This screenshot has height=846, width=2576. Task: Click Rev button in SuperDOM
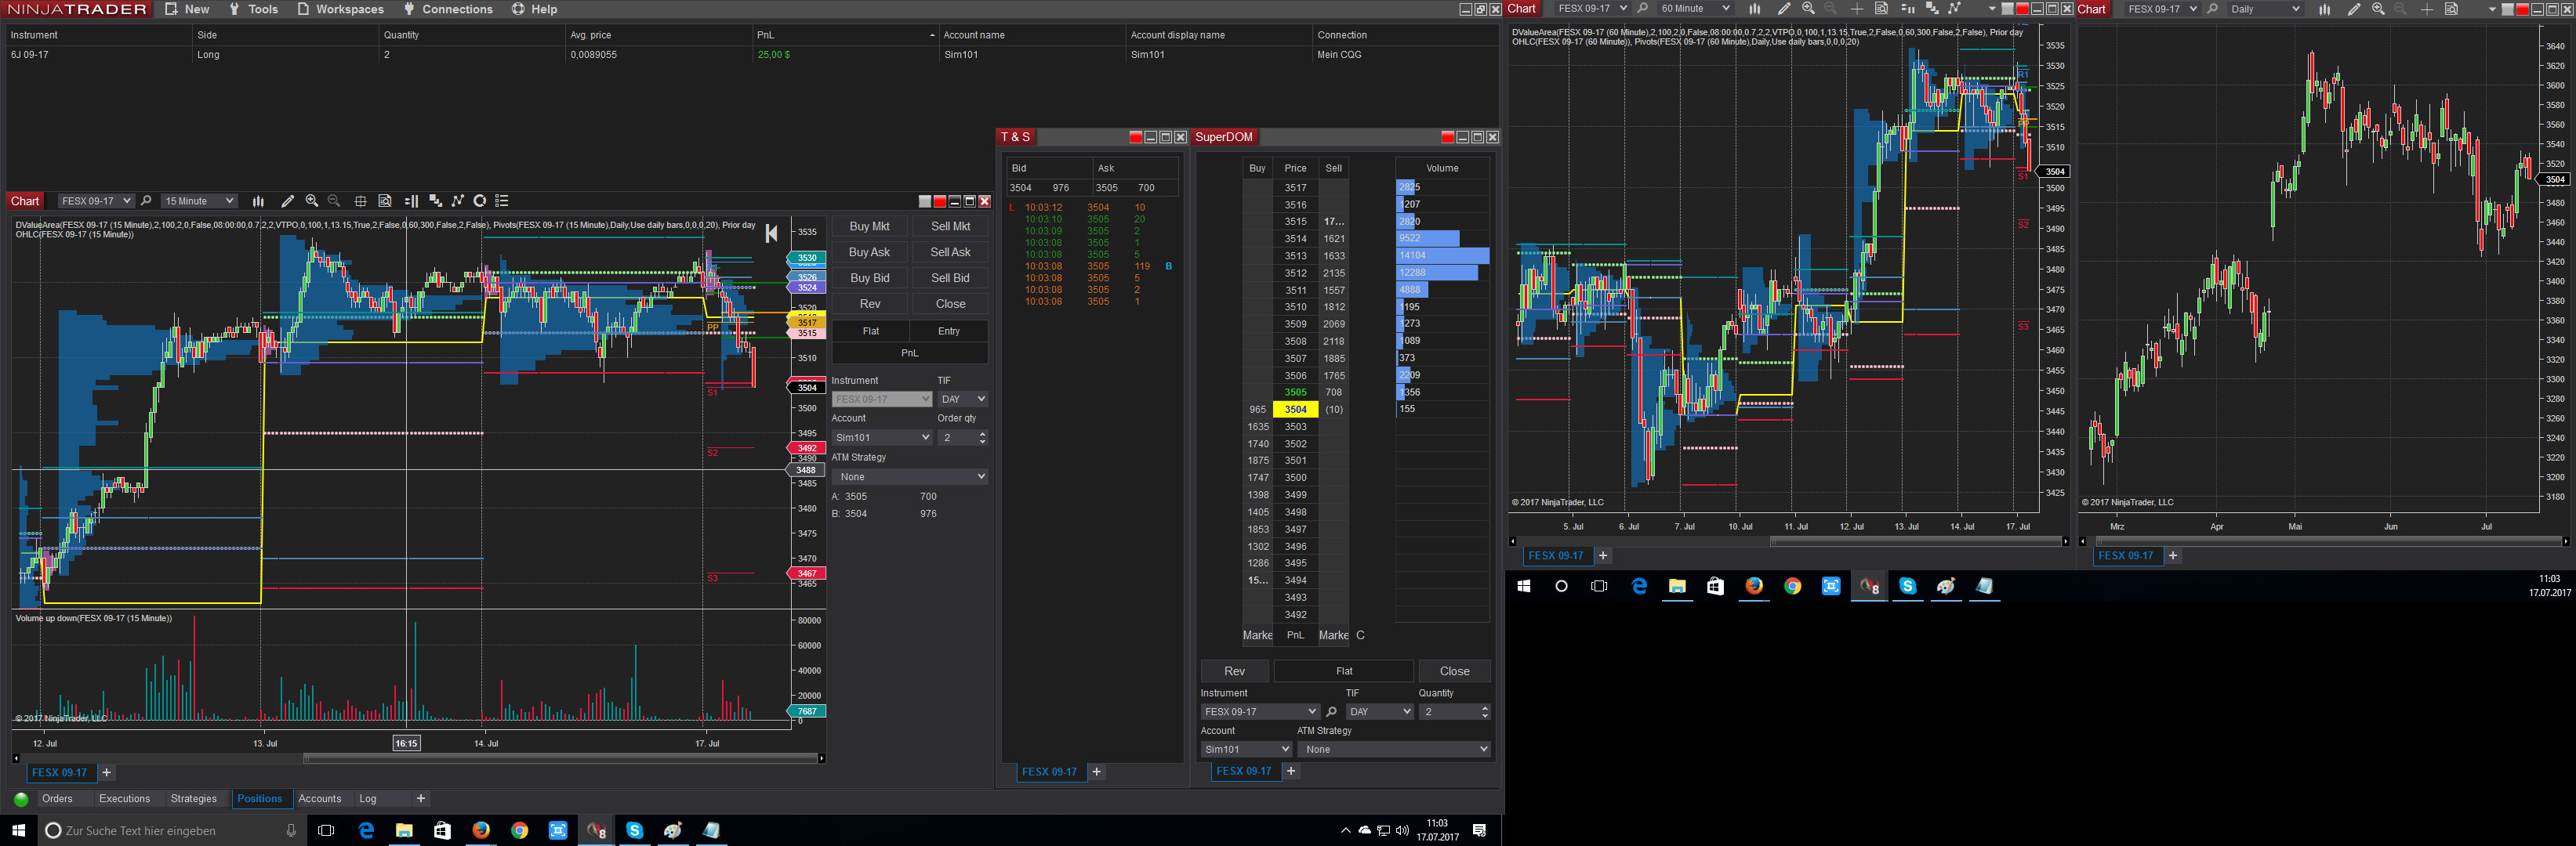(x=1234, y=671)
